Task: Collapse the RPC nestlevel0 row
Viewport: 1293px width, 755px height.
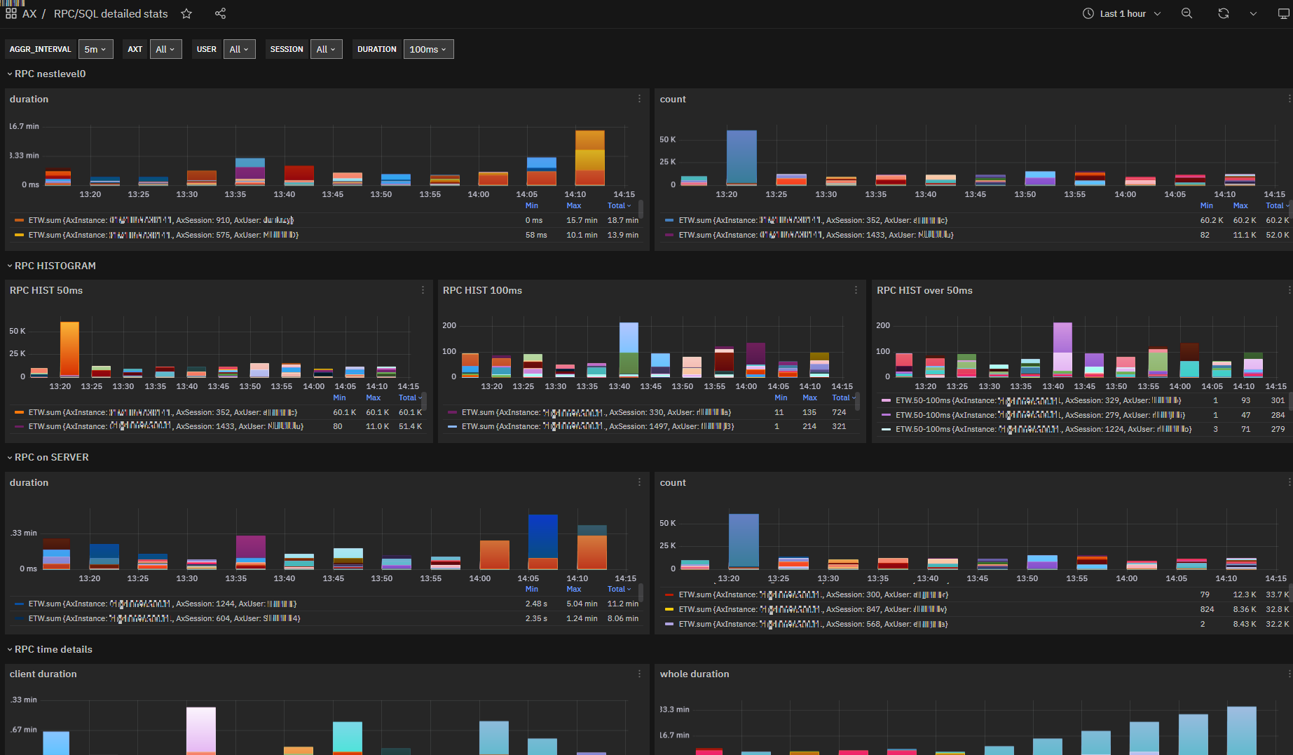Action: point(46,74)
